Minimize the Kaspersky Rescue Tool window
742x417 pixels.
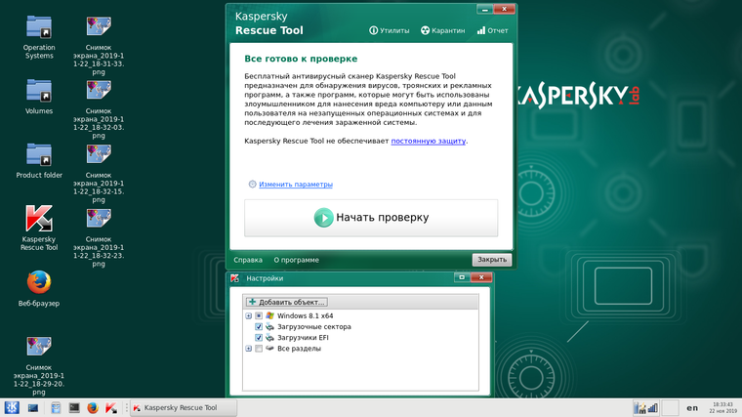pos(484,9)
